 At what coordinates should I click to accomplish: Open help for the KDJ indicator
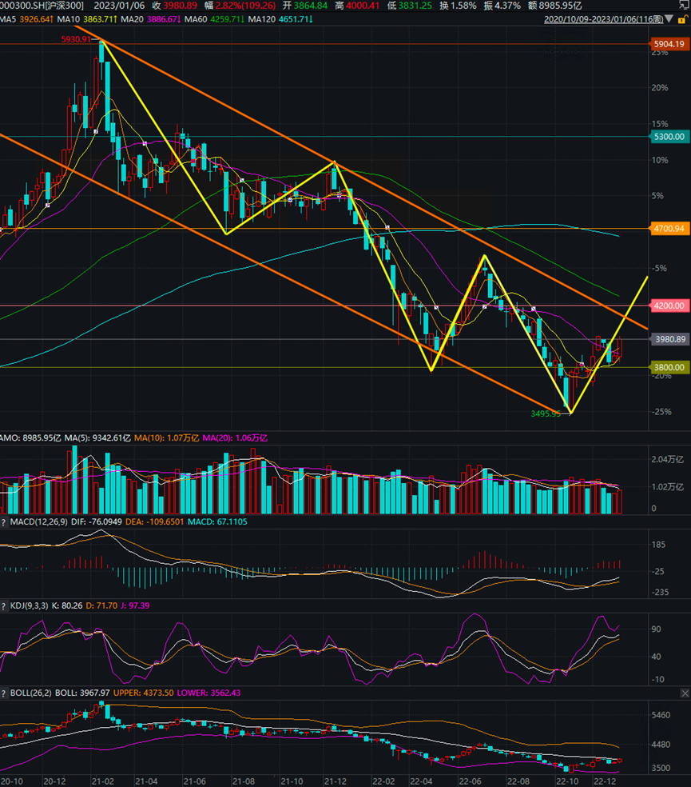[4, 605]
